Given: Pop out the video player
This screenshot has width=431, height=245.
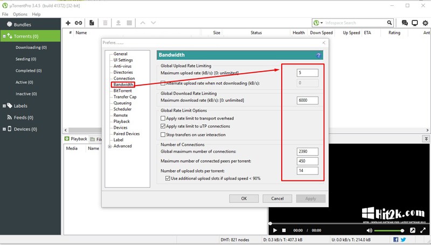Looking at the screenshot, I should coord(413,230).
